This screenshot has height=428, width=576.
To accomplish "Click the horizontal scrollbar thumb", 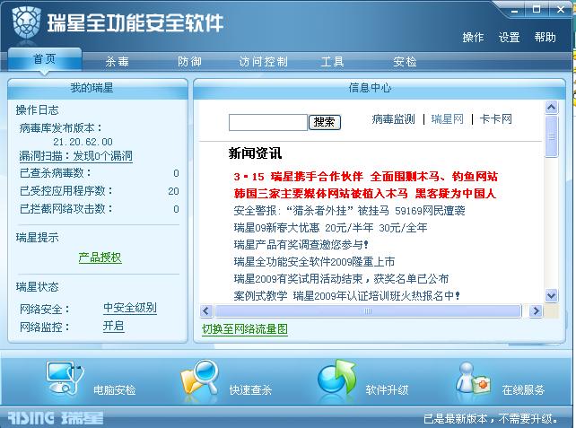I will (x=368, y=311).
